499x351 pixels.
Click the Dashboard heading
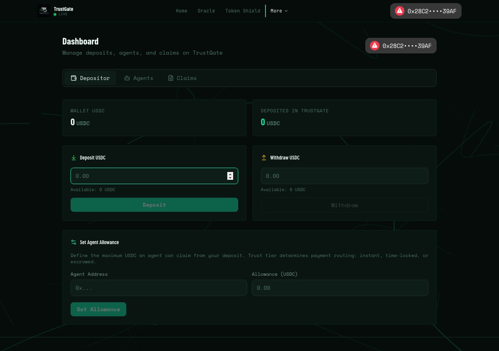(80, 41)
